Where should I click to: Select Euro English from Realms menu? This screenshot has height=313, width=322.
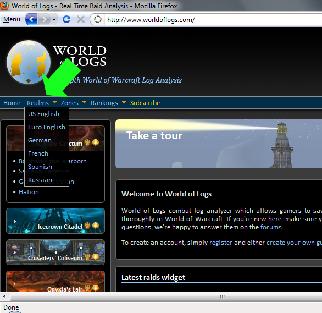coord(47,127)
